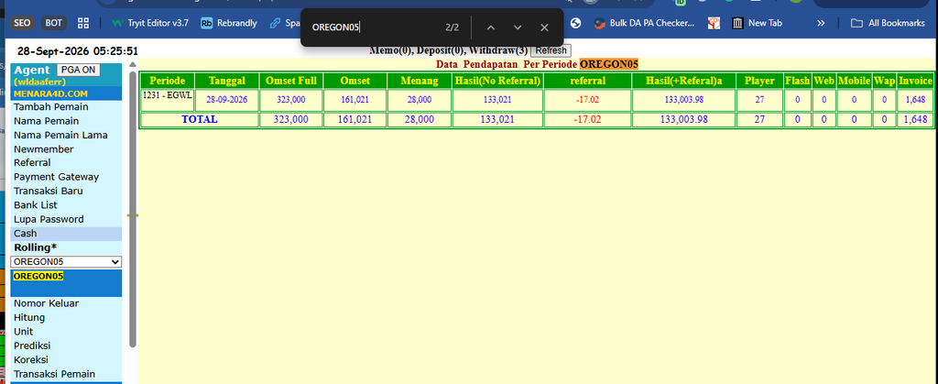The width and height of the screenshot is (938, 384).
Task: Click the Player column header
Action: click(x=759, y=81)
